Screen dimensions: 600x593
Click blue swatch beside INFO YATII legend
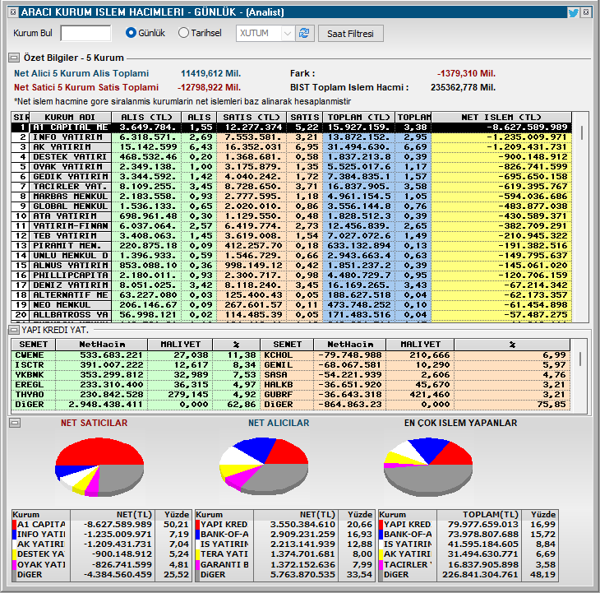coord(14,535)
